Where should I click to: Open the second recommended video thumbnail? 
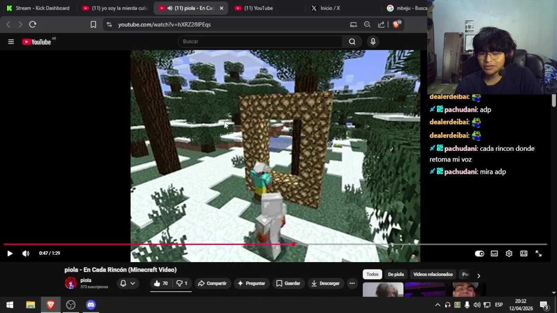click(x=425, y=290)
